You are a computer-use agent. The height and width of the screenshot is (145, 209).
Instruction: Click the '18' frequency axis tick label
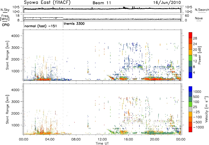point(18,16)
